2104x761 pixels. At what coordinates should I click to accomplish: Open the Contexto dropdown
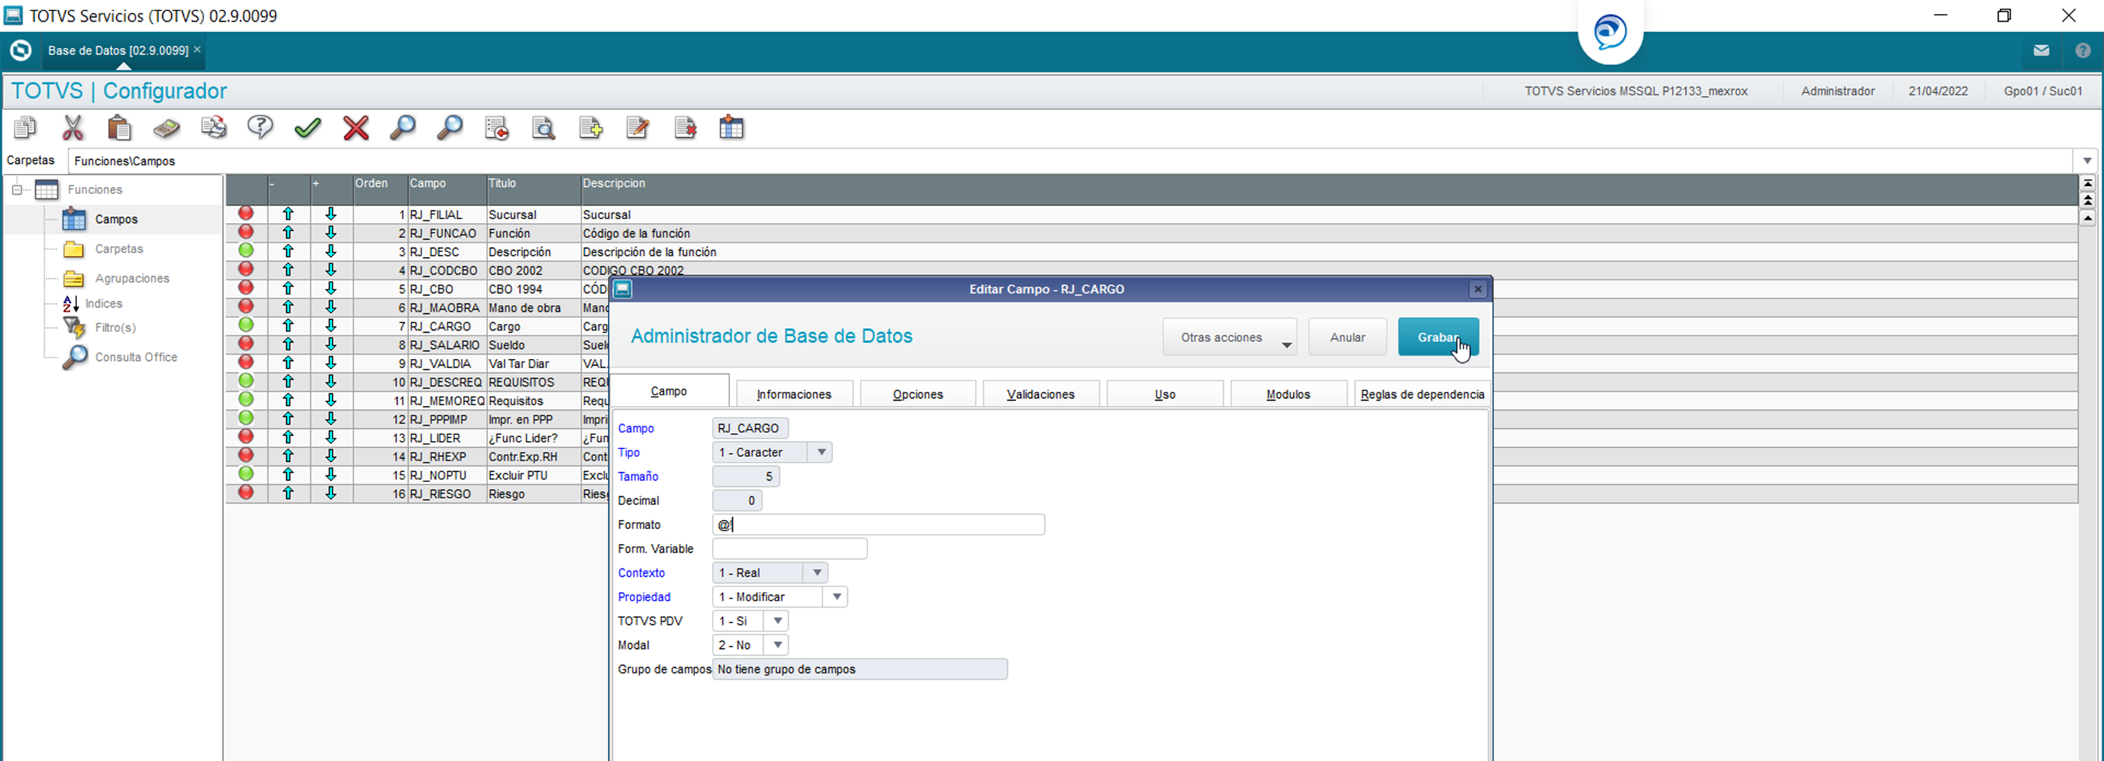pos(817,573)
